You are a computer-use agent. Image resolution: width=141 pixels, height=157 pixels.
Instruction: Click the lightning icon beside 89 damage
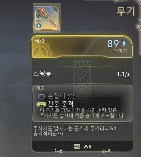click(x=124, y=43)
